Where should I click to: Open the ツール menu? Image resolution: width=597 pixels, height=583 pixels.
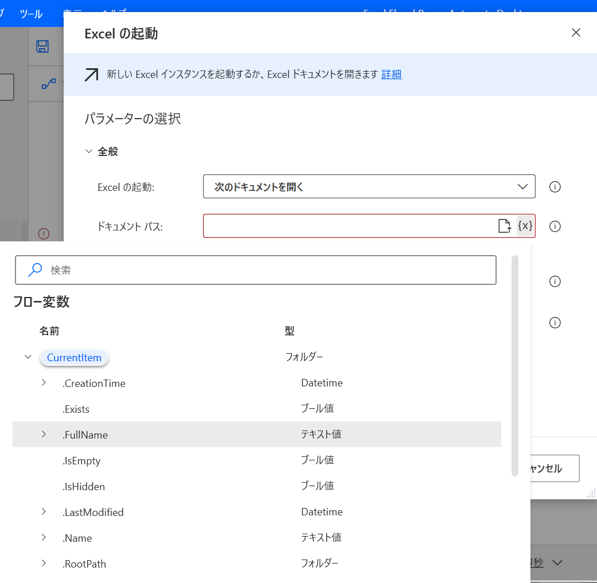(x=31, y=14)
